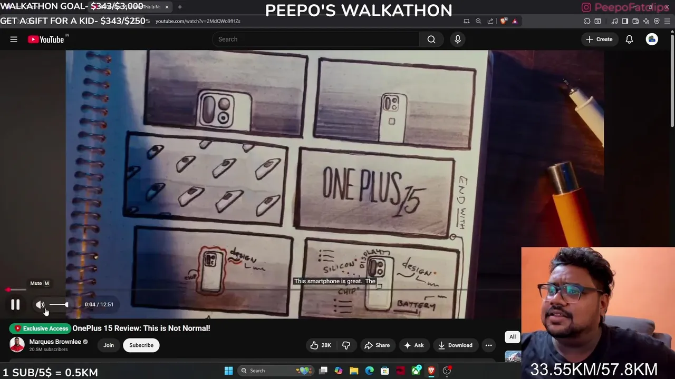Select the All filter chip

(x=513, y=337)
